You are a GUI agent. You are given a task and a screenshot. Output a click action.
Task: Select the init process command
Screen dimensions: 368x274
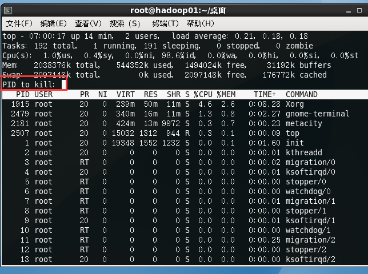point(295,143)
